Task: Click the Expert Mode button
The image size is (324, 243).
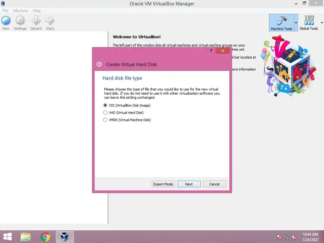Action: tap(163, 184)
